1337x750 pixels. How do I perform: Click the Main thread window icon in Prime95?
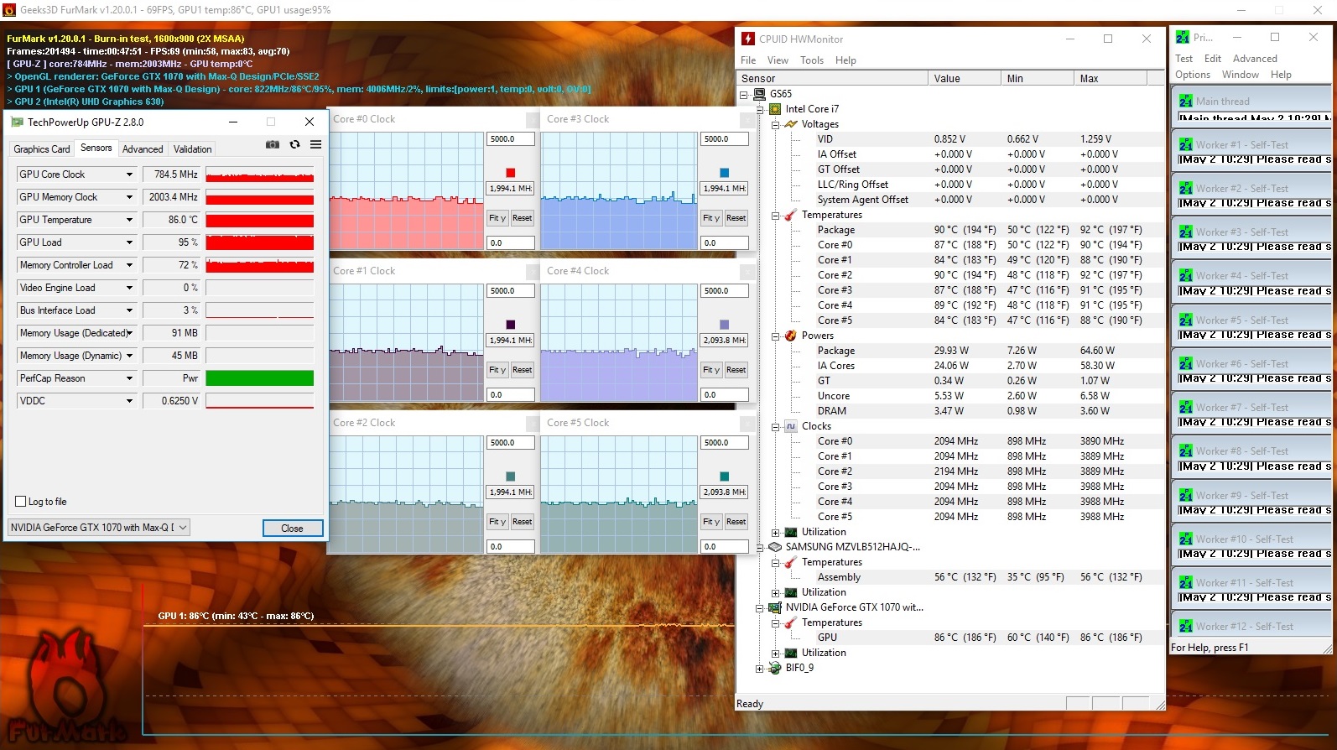click(1186, 101)
